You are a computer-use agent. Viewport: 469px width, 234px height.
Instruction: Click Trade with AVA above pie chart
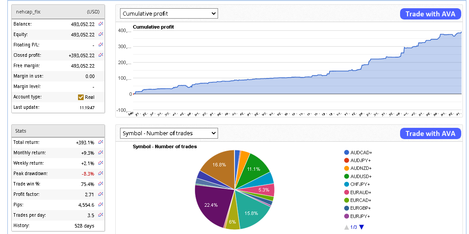click(x=430, y=133)
